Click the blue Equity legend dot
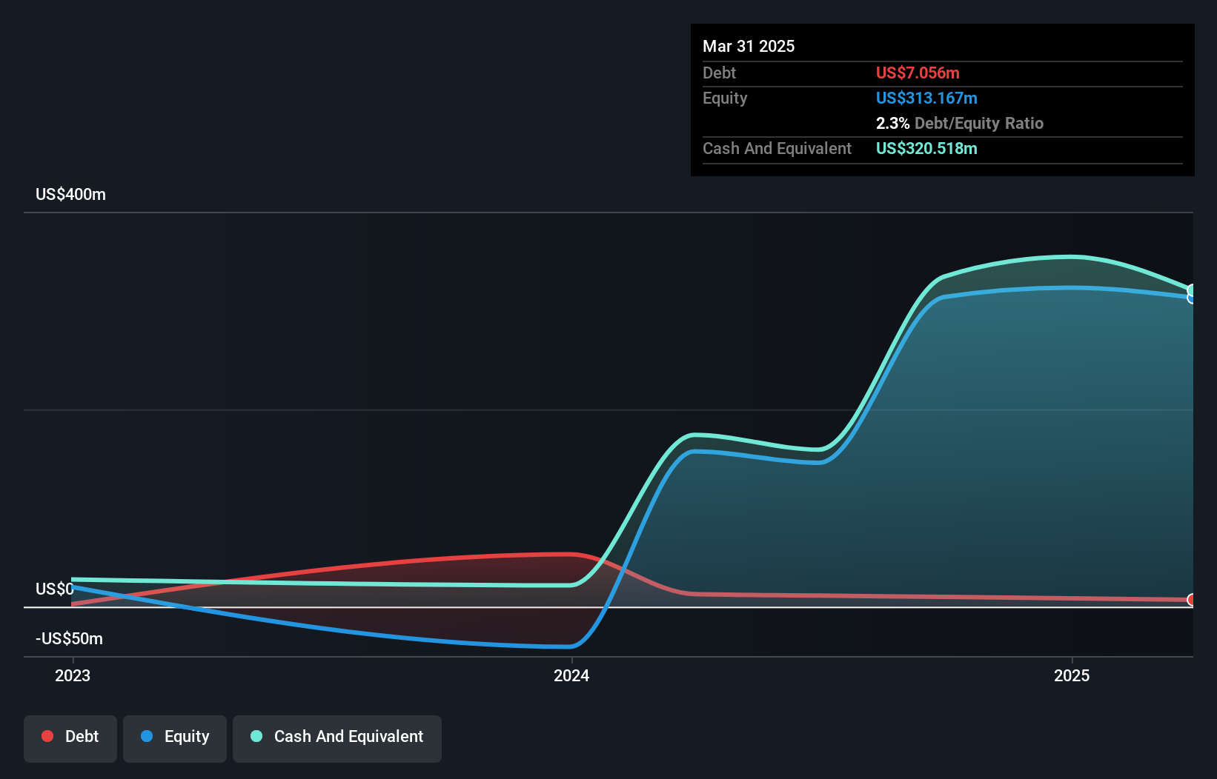The image size is (1217, 779). click(x=147, y=736)
